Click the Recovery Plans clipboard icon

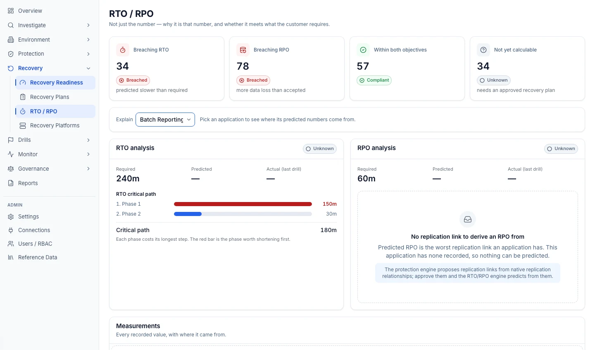tap(23, 97)
